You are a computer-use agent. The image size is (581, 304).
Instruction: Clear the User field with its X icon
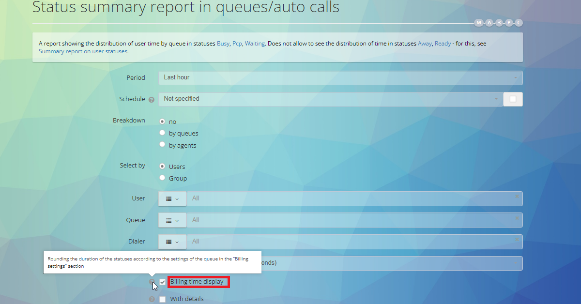[517, 197]
